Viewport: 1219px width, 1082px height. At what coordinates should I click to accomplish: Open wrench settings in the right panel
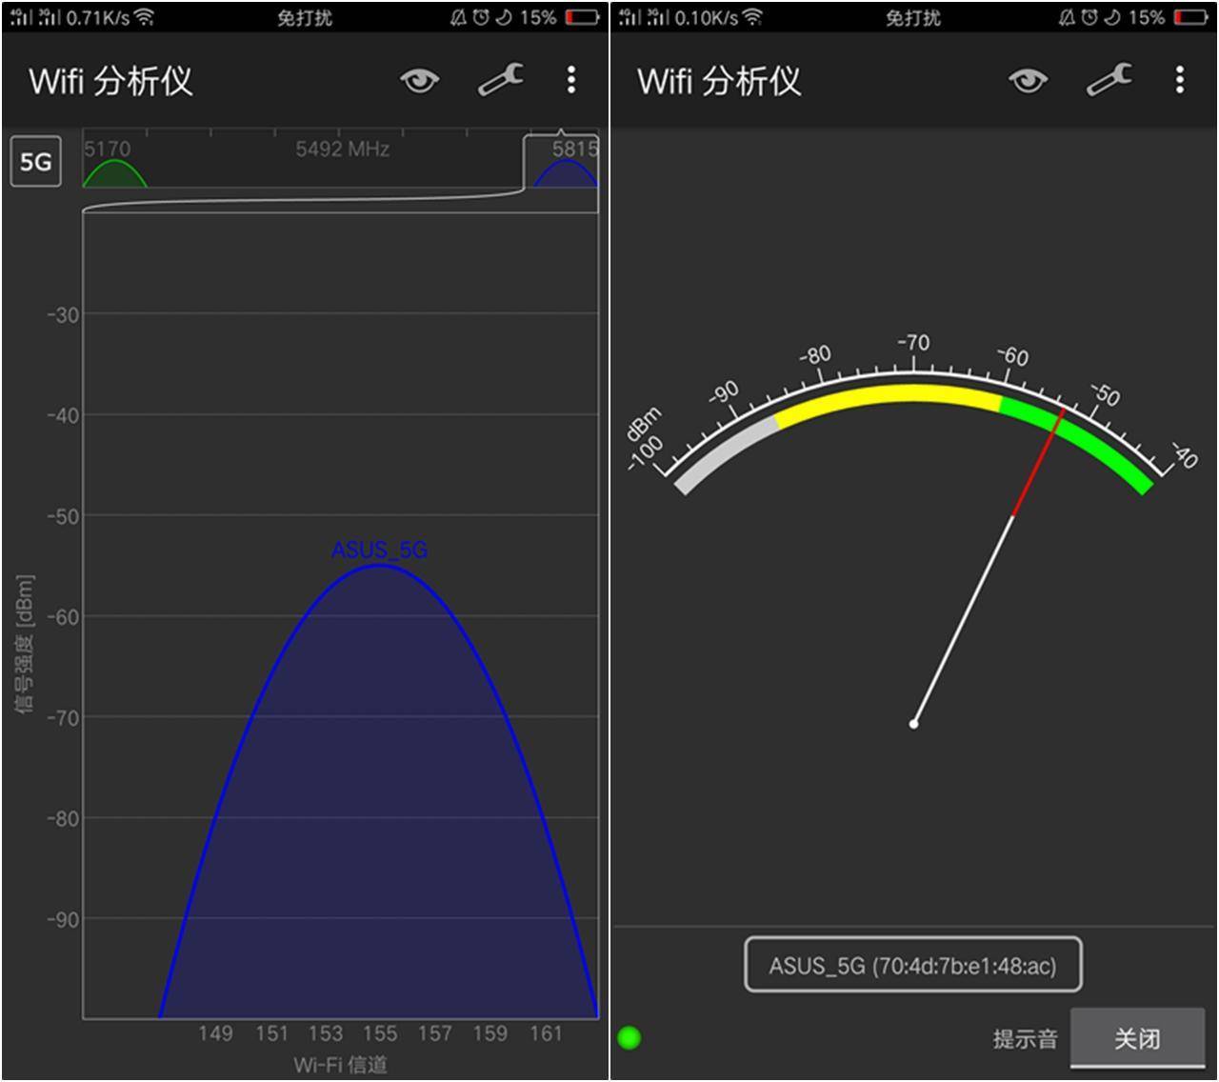pyautogui.click(x=1108, y=81)
